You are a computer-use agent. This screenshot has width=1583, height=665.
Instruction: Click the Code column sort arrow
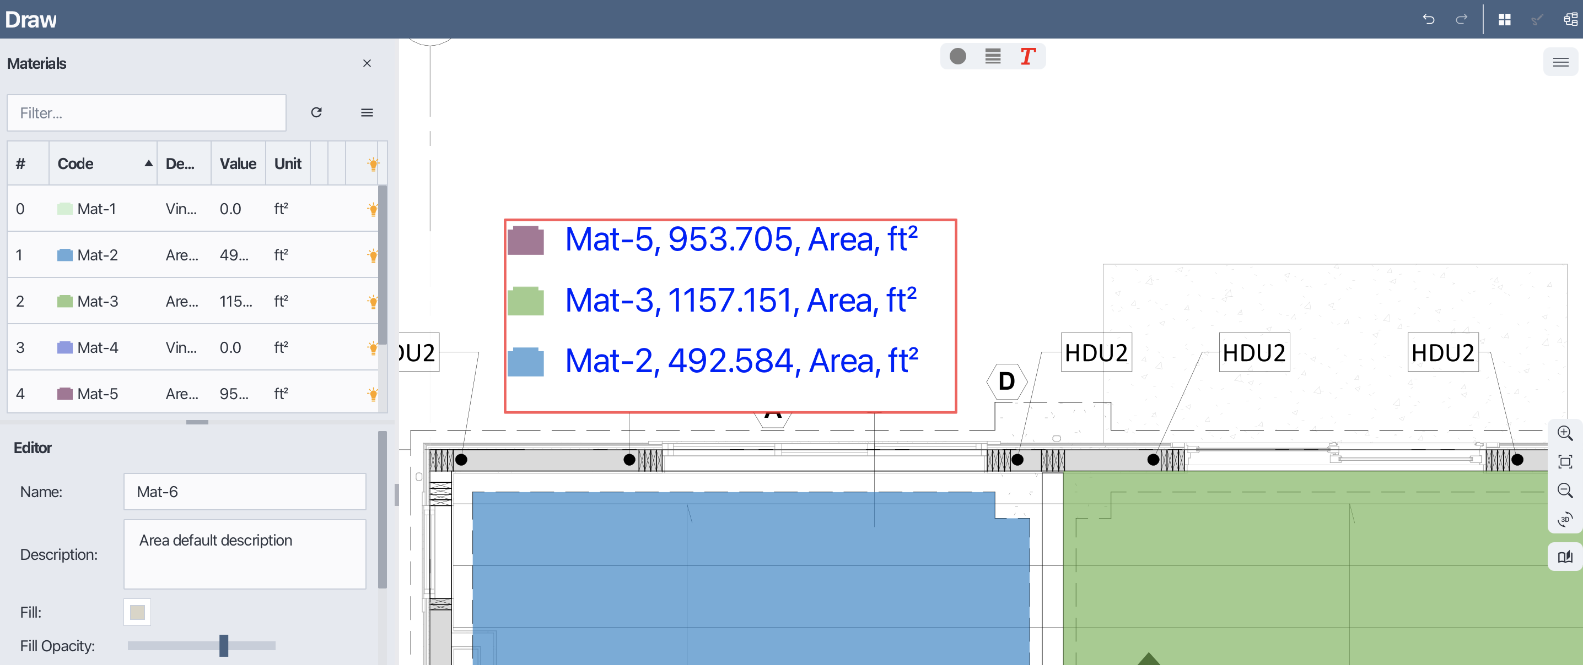coord(148,164)
